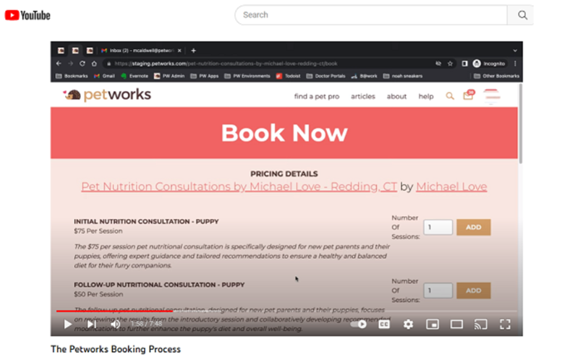This screenshot has width=570, height=362.
Task: Open the Bookmarks folder in bookmarks bar
Action: point(72,76)
